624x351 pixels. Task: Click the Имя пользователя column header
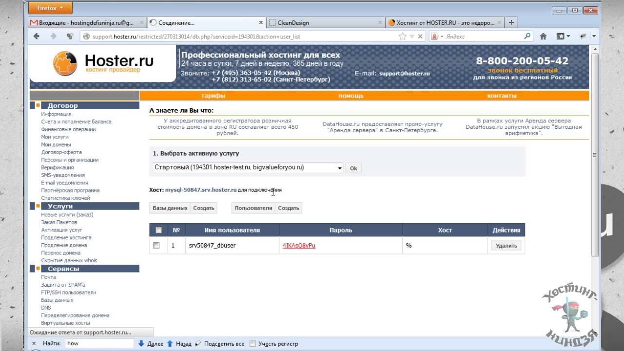pyautogui.click(x=232, y=230)
